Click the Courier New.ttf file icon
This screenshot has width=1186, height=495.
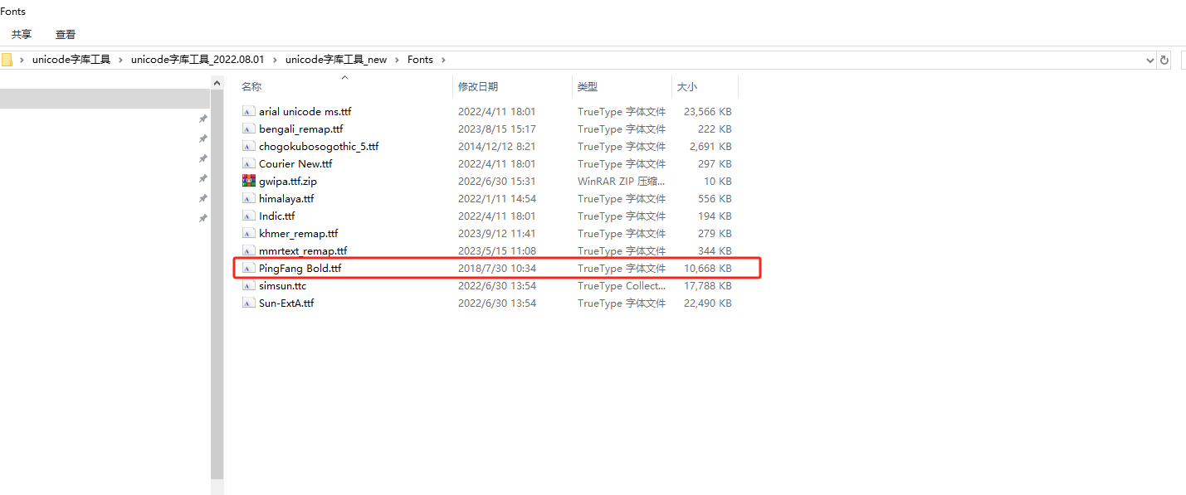click(248, 163)
